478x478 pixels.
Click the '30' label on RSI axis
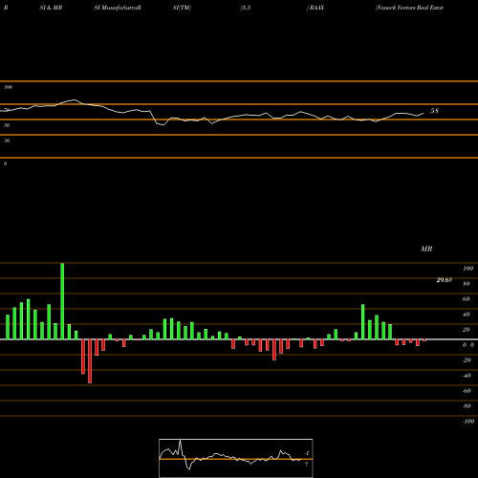tap(7, 141)
